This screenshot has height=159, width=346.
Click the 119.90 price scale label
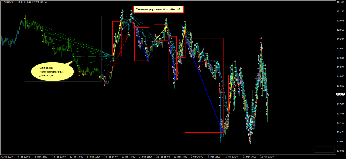[340, 48]
